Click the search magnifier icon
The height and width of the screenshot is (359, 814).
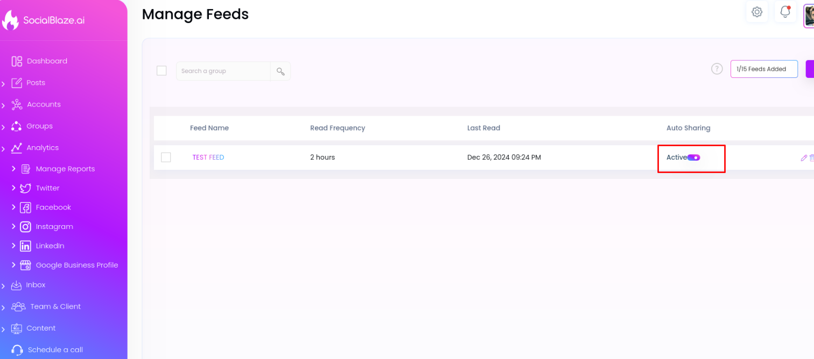click(x=280, y=71)
